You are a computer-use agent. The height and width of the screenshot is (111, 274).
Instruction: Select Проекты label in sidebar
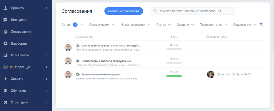tap(17, 8)
